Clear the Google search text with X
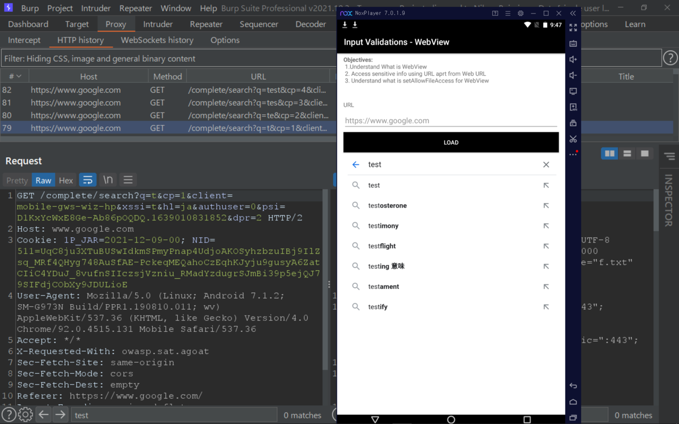 [x=546, y=165]
